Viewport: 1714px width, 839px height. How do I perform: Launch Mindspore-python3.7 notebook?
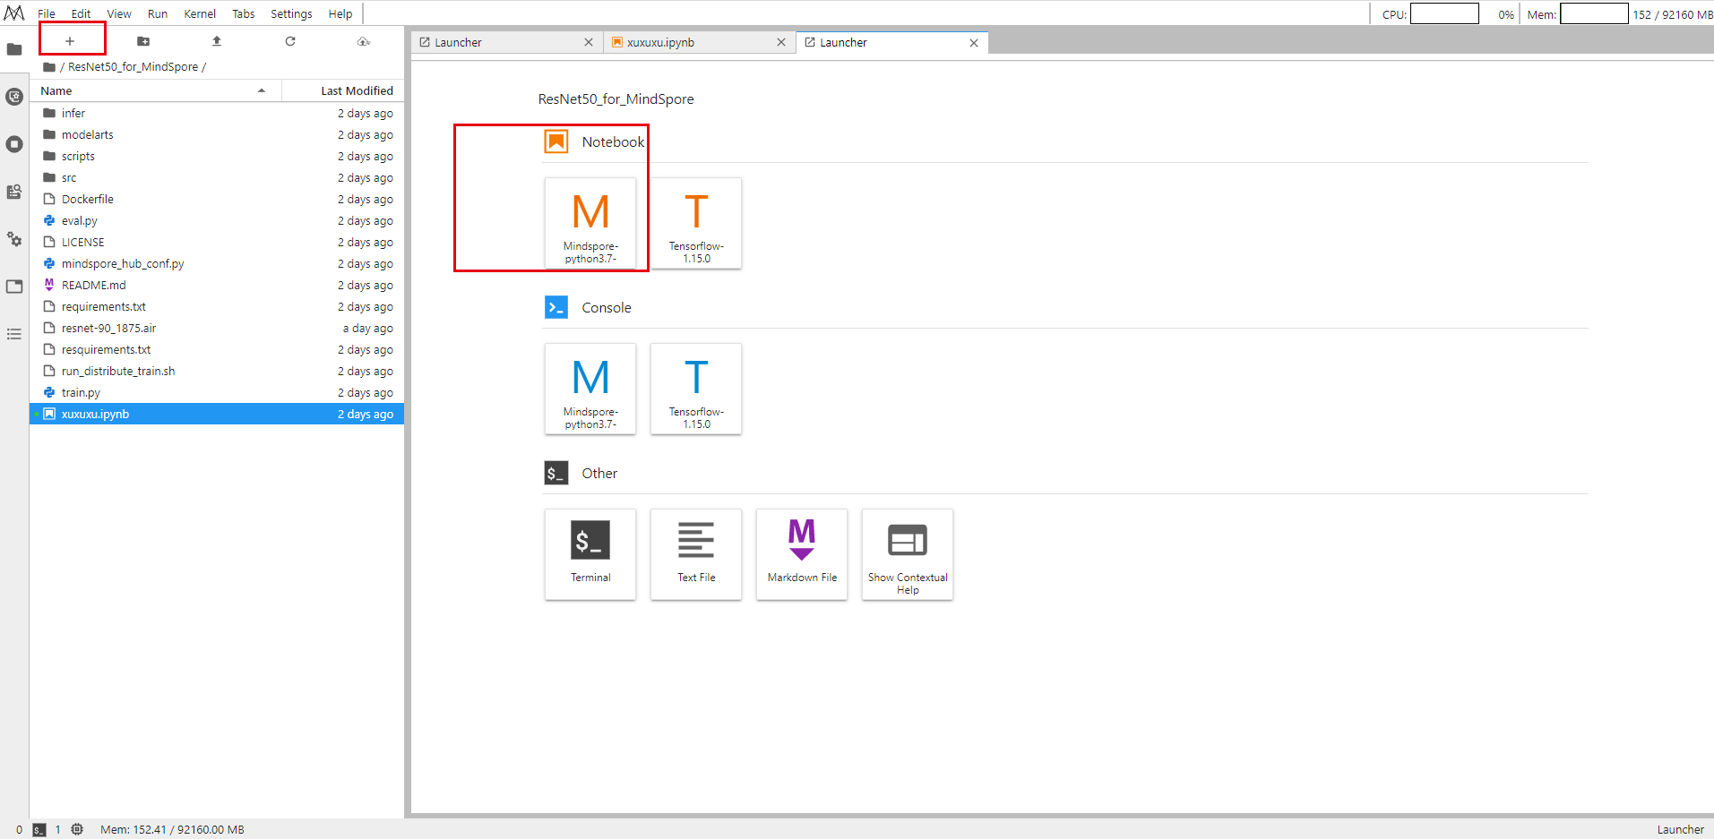pyautogui.click(x=590, y=223)
